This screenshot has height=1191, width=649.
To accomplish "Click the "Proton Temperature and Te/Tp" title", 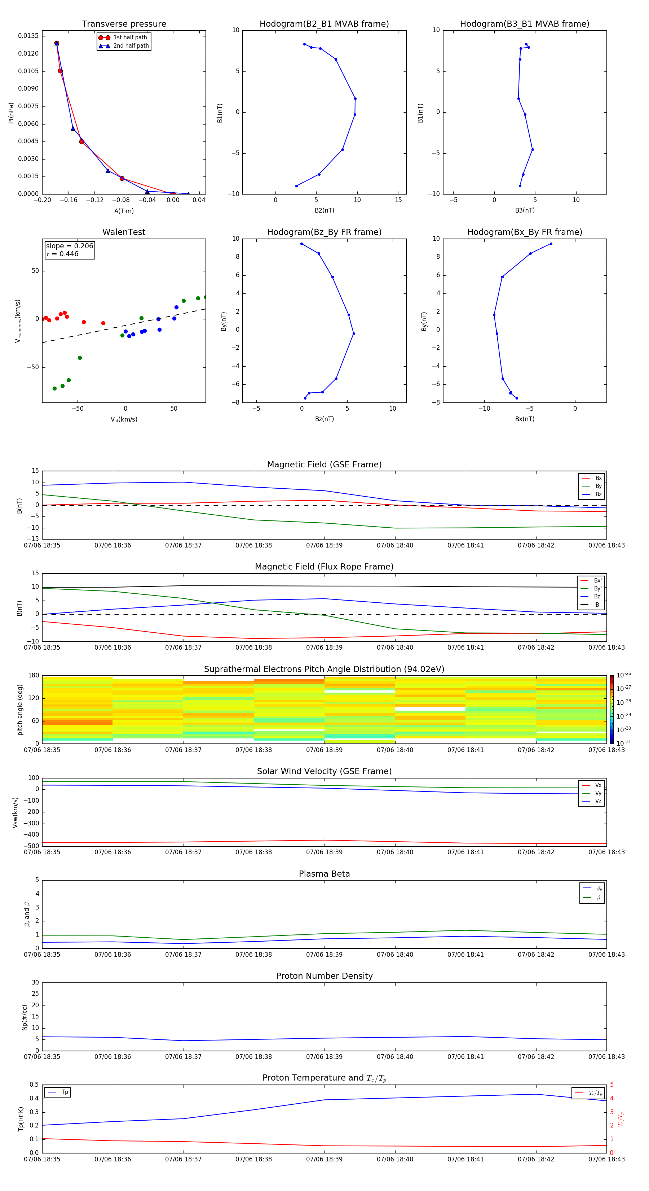I will [x=324, y=1078].
